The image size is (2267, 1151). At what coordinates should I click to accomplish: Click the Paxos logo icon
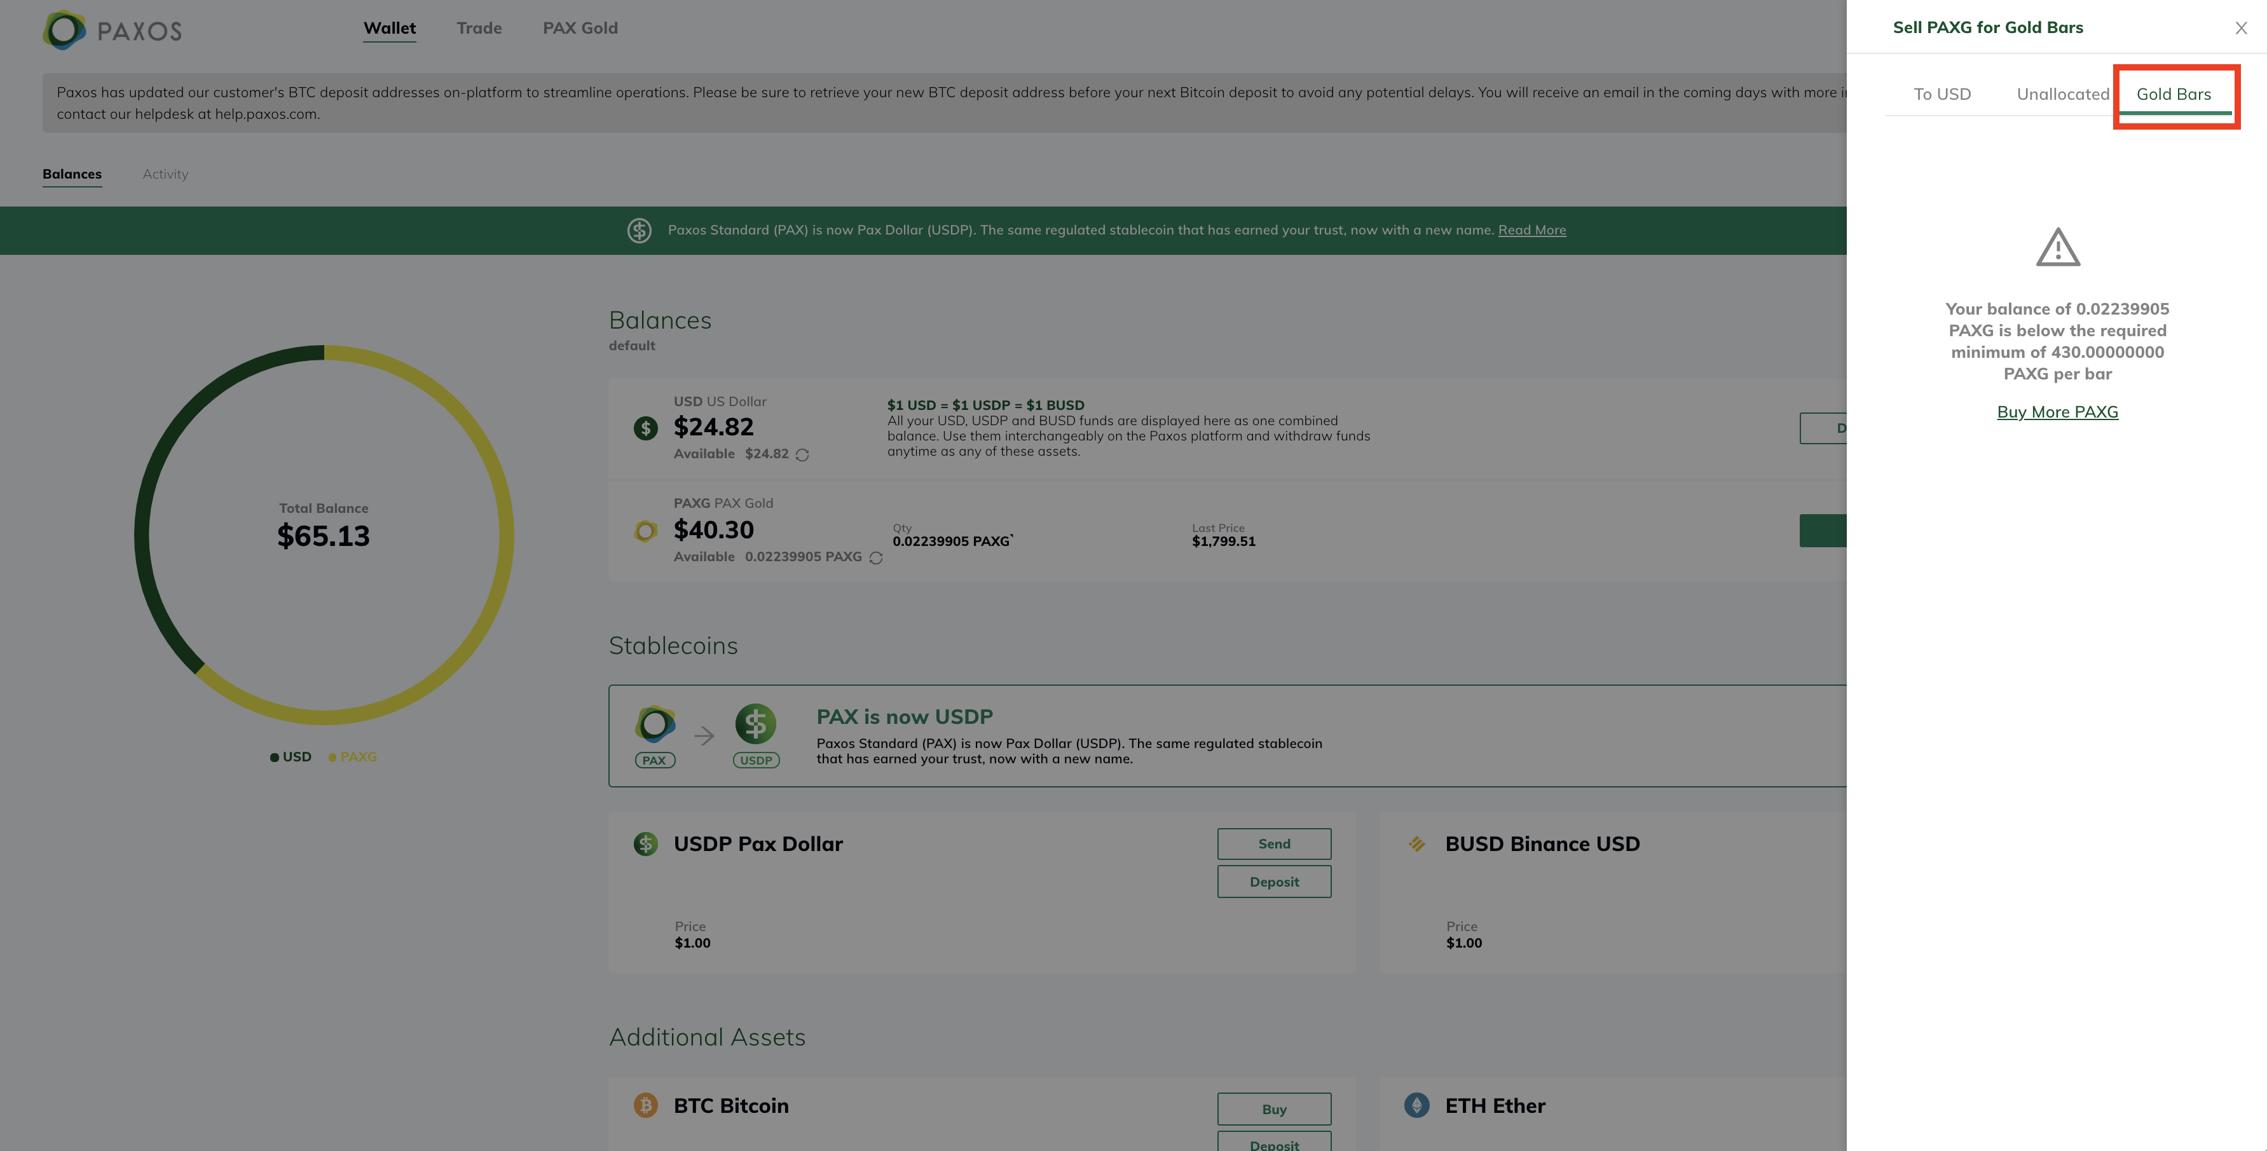(64, 30)
